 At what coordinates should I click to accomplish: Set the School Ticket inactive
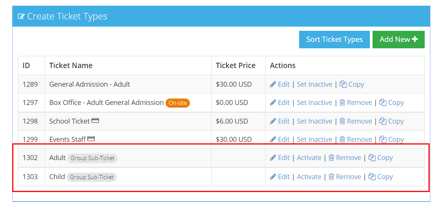tap(315, 121)
